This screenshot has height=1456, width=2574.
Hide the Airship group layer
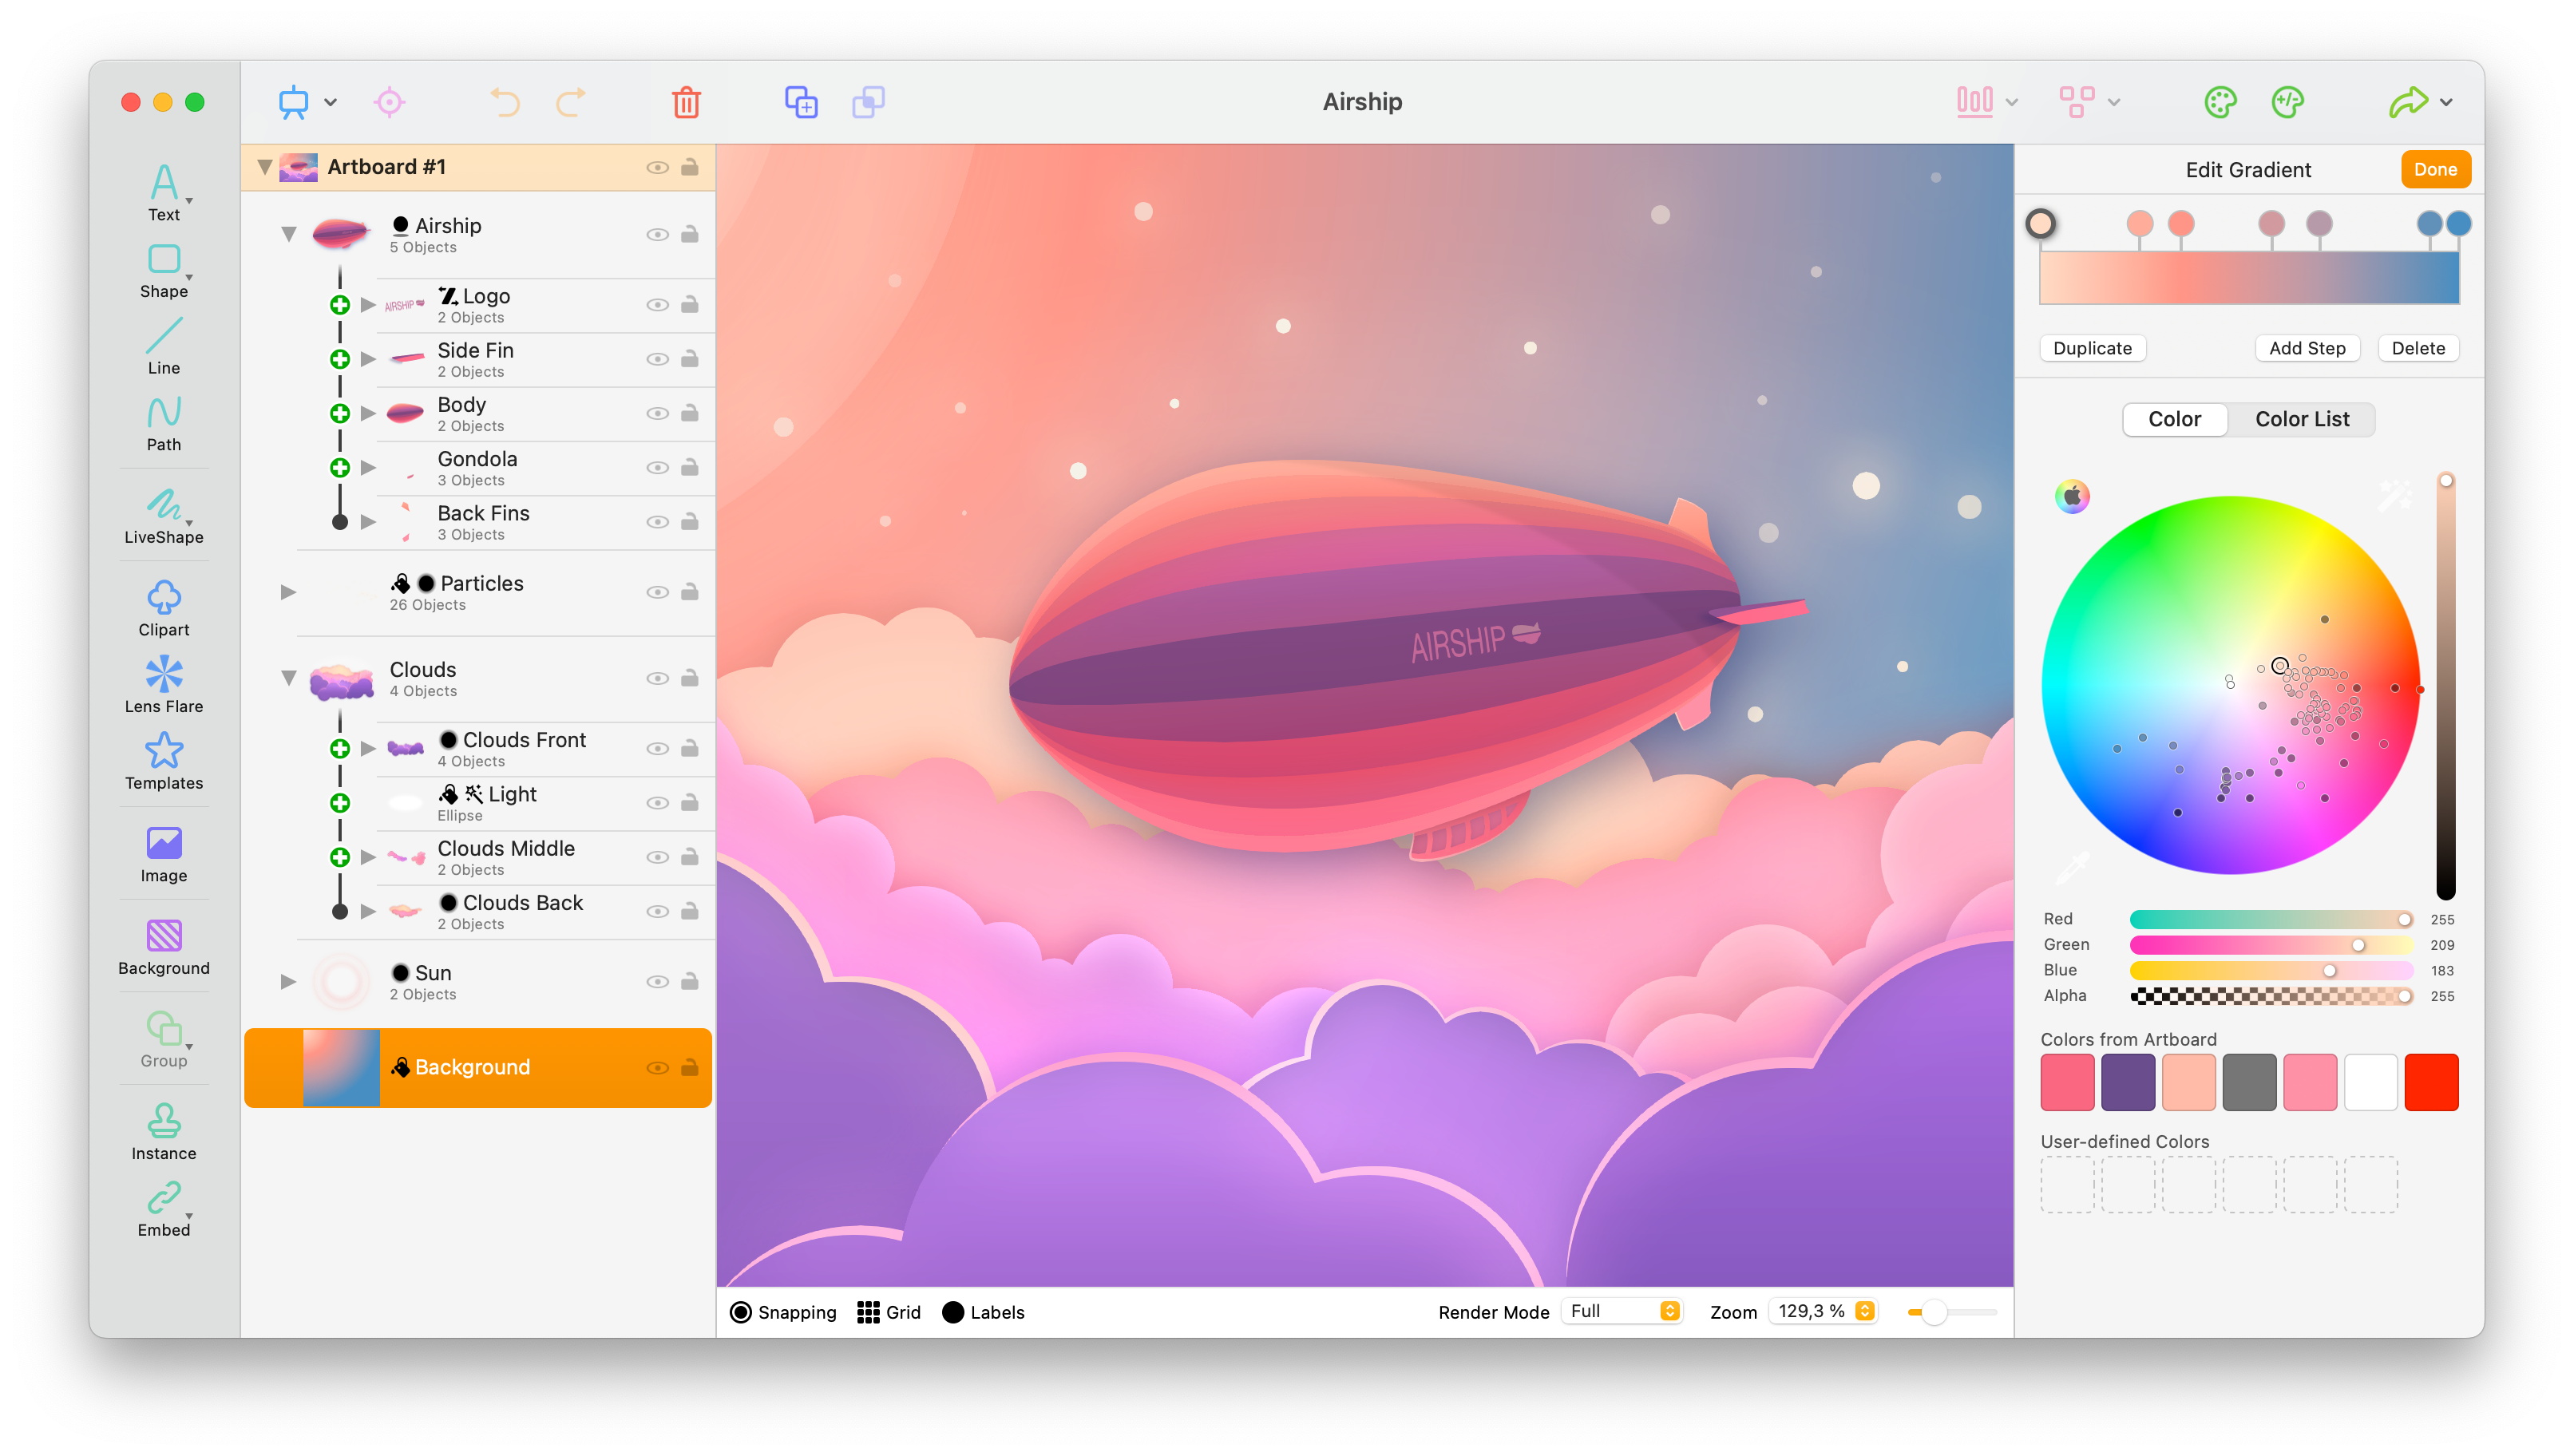[657, 235]
